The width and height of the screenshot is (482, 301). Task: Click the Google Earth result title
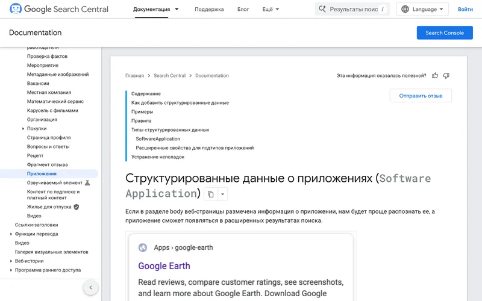point(164,266)
